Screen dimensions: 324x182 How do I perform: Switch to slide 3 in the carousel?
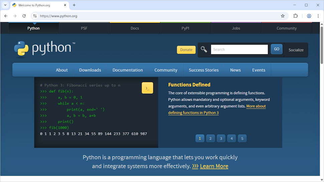221,138
